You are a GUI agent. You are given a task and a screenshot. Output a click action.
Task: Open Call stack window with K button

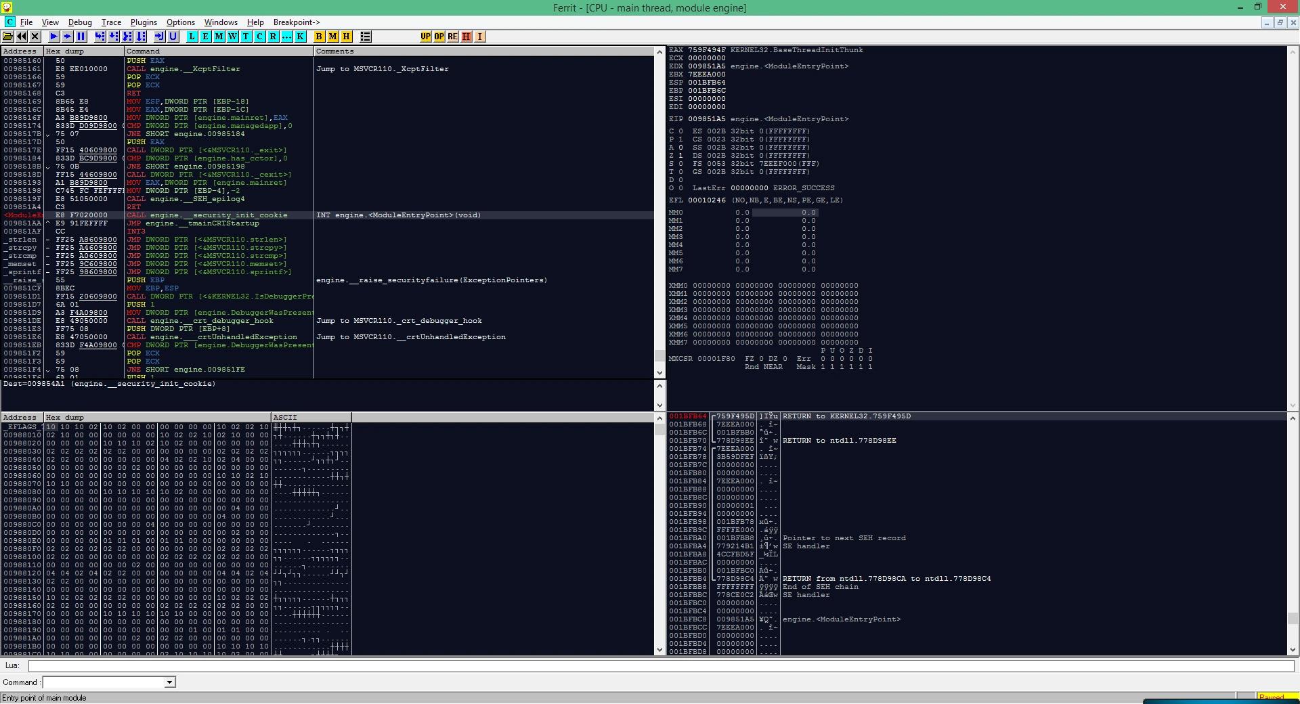pyautogui.click(x=301, y=37)
